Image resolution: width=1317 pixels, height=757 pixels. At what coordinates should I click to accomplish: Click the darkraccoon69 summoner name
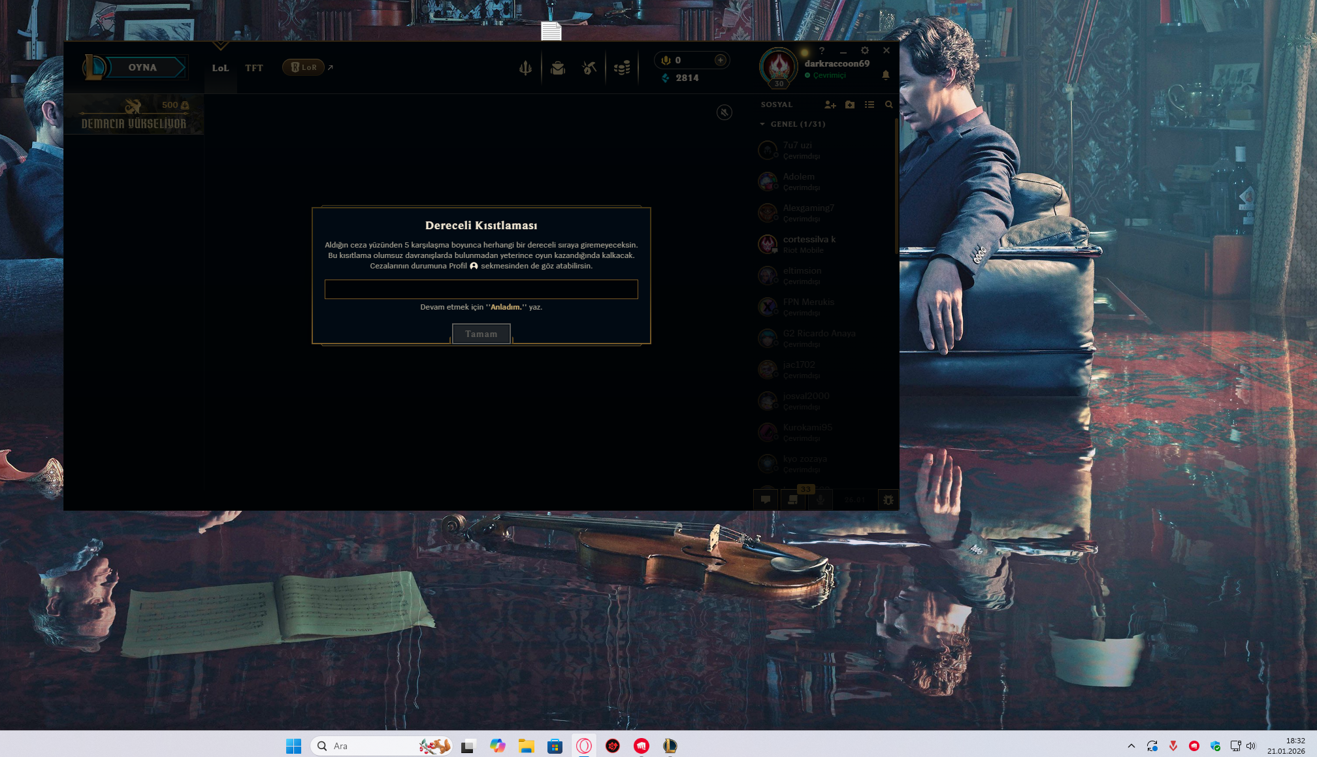click(837, 63)
